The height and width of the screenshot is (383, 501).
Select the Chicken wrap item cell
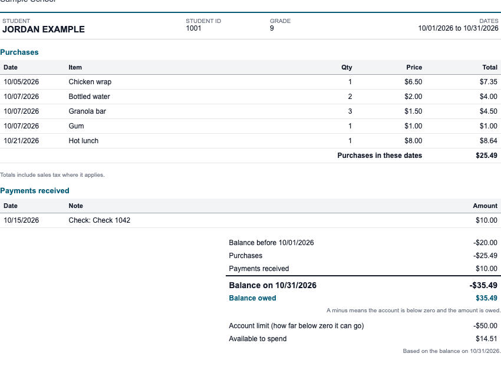point(90,82)
